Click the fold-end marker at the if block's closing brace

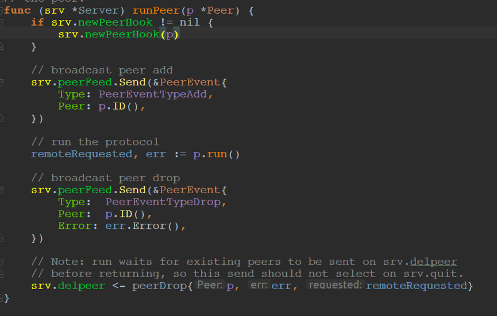(x=1, y=47)
